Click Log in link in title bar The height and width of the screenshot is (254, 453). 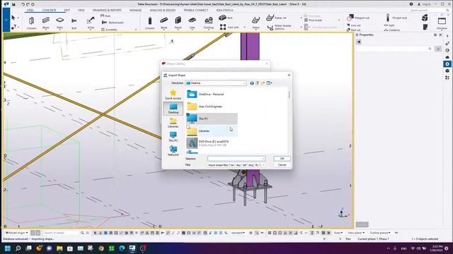coord(424,4)
